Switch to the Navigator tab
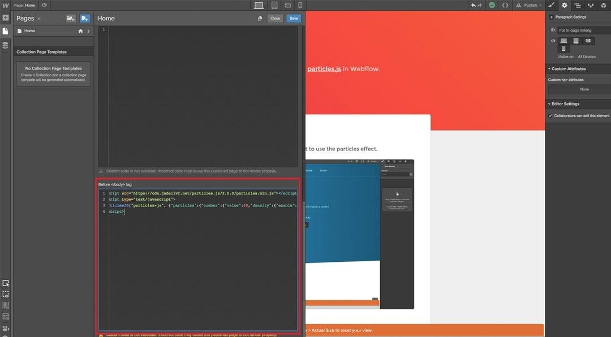The image size is (611, 337). [x=578, y=6]
